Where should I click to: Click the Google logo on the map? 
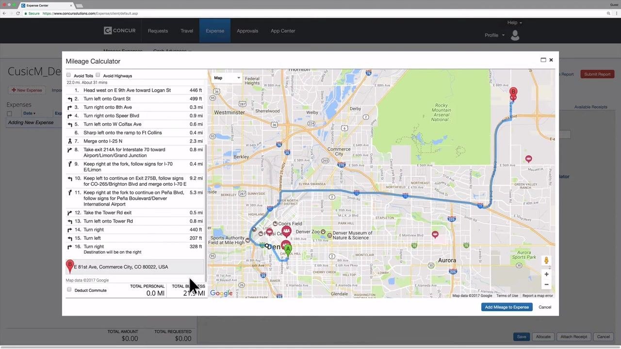(221, 293)
